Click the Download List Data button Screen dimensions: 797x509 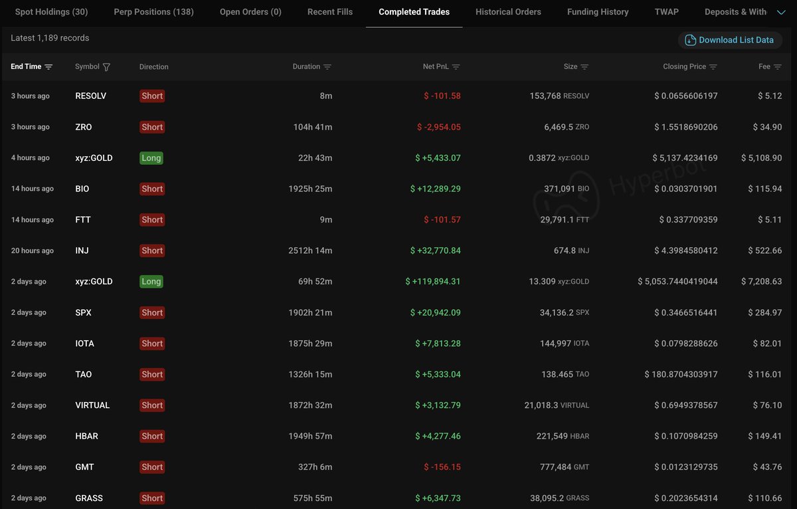coord(735,40)
